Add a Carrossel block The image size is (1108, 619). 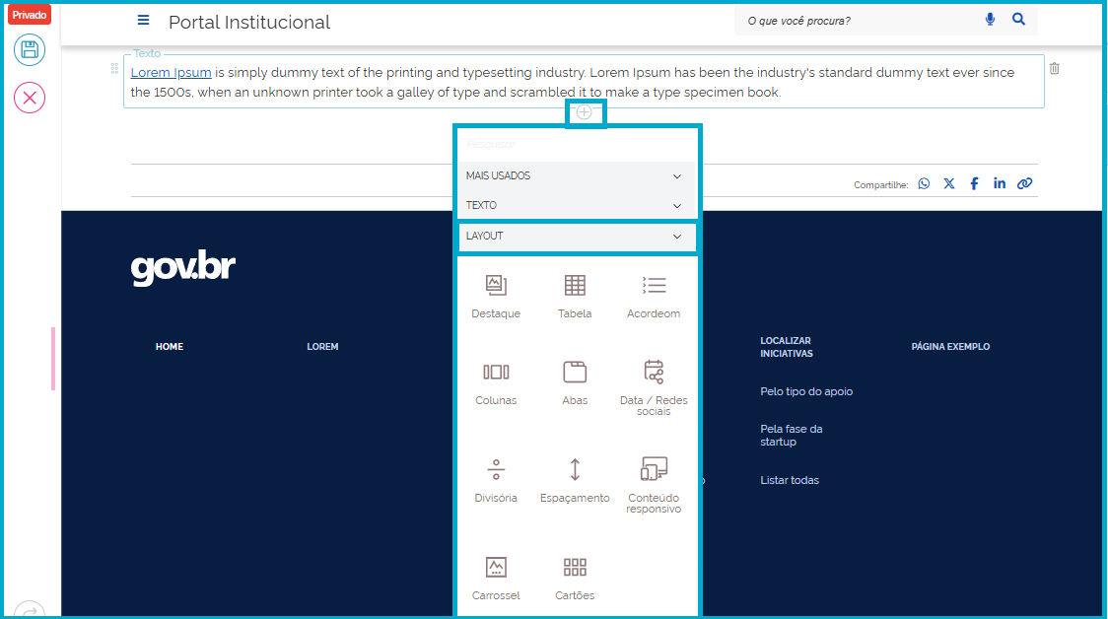pos(496,578)
